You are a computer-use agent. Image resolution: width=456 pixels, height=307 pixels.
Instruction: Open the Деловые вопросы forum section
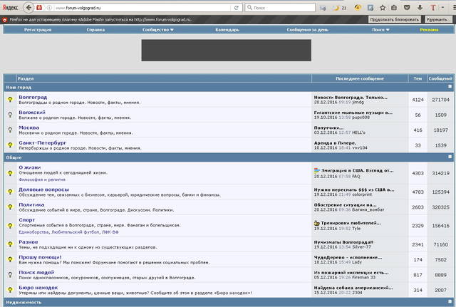44,189
